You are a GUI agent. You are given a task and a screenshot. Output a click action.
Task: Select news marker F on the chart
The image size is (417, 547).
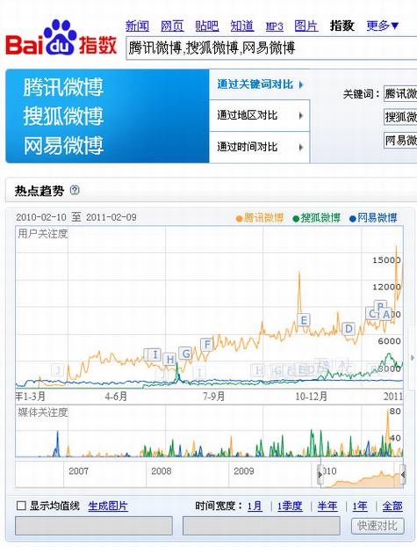[x=207, y=345]
